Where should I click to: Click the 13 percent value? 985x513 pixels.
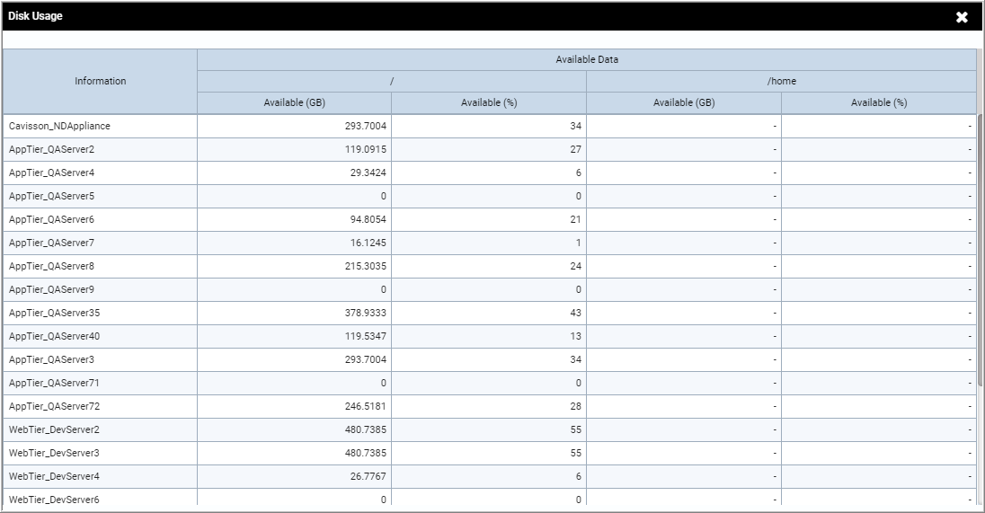coord(575,336)
